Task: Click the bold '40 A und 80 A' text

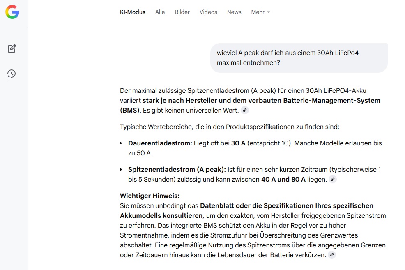Action: [283, 179]
